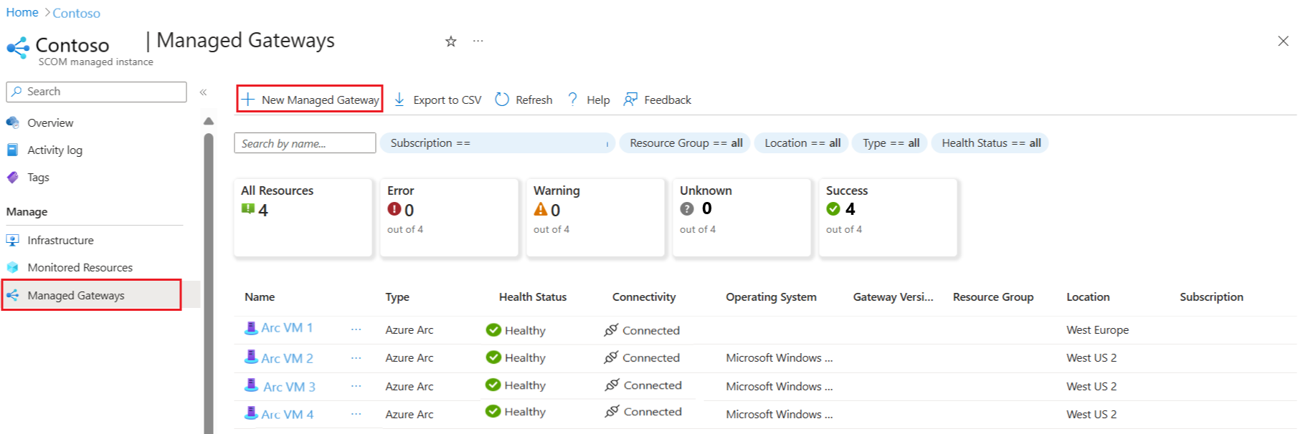This screenshot has width=1298, height=434.
Task: Click Azure Arc type in the Arc VM 2 row
Action: click(409, 357)
